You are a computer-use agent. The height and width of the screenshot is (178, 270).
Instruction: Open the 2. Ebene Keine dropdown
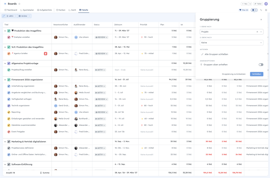(231, 43)
